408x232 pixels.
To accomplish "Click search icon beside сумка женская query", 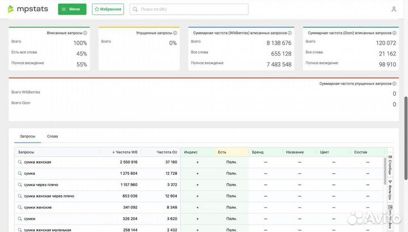I will (x=20, y=162).
